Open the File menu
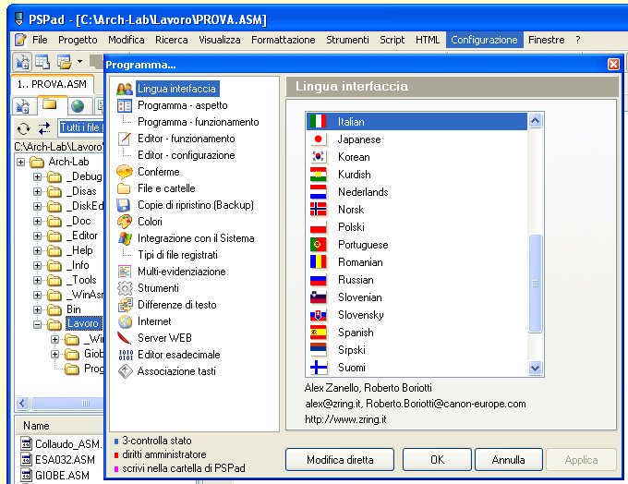 40,40
